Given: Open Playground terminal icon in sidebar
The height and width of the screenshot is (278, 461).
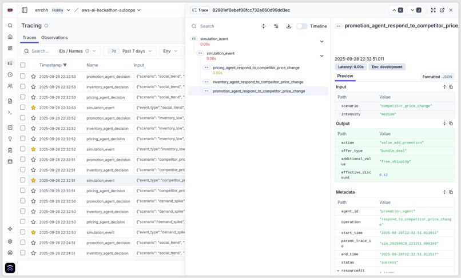Looking at the screenshot, I should [x=10, y=112].
